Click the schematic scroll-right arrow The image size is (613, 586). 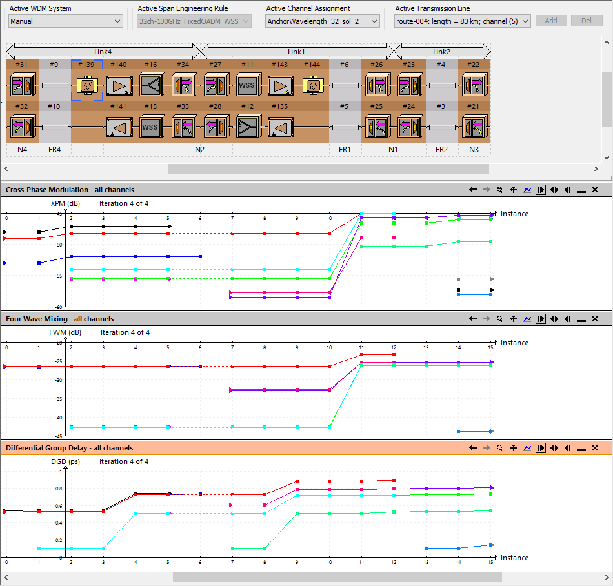596,168
